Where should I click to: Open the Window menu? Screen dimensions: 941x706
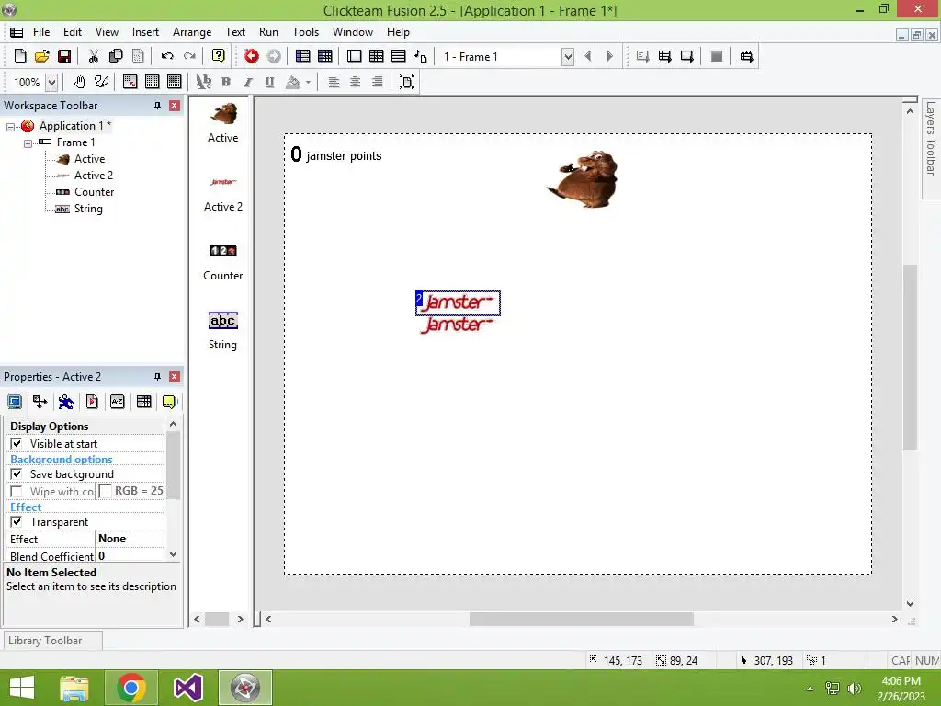353,32
